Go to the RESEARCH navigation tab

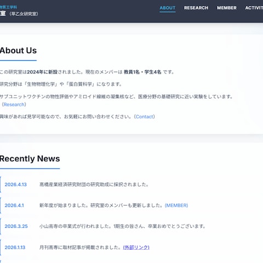196,8
